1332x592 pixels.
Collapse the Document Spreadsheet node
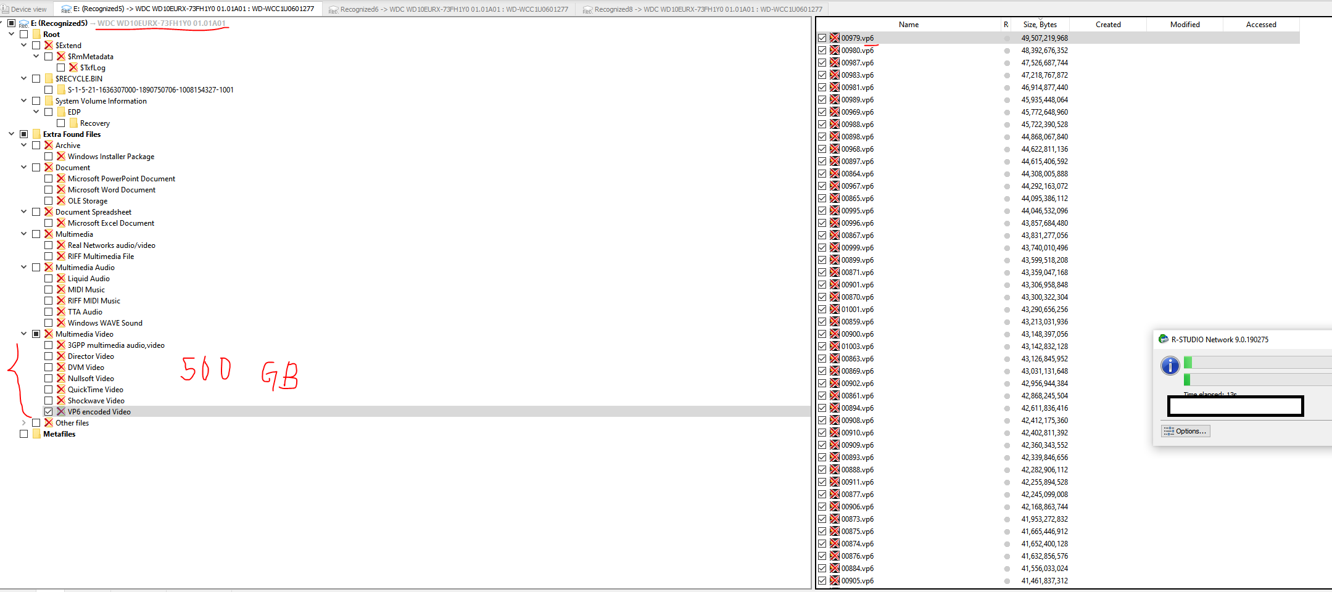pyautogui.click(x=24, y=212)
